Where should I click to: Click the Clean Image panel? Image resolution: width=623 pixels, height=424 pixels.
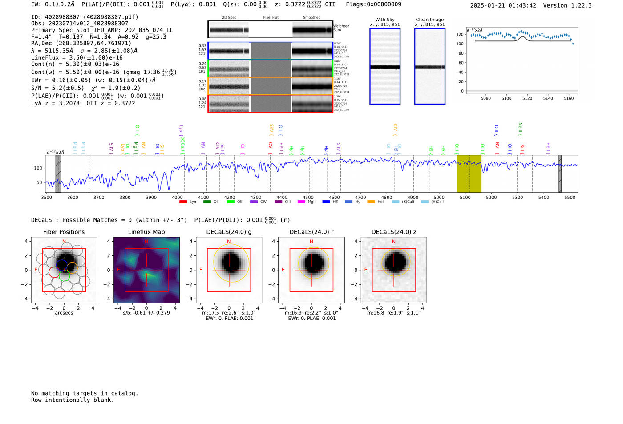coord(430,66)
